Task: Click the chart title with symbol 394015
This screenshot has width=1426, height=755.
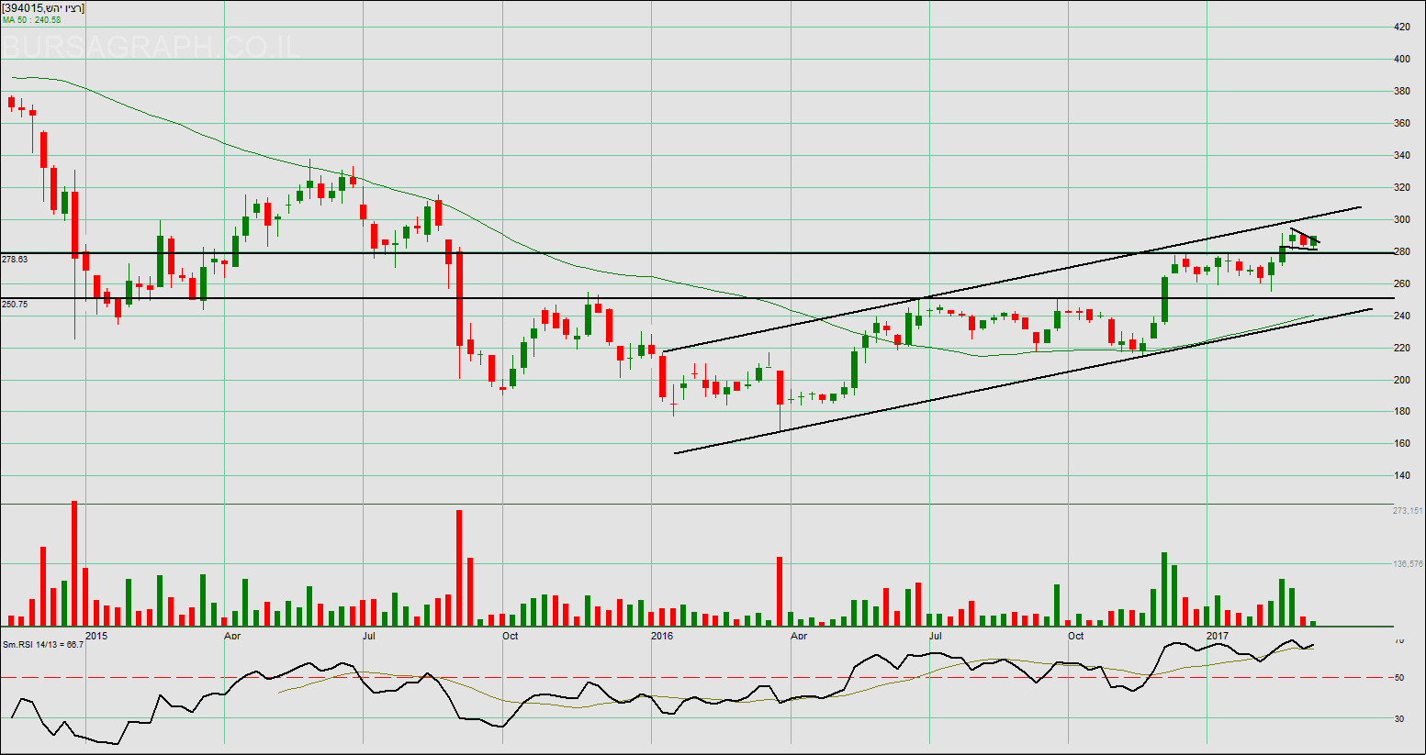Action: (x=44, y=8)
